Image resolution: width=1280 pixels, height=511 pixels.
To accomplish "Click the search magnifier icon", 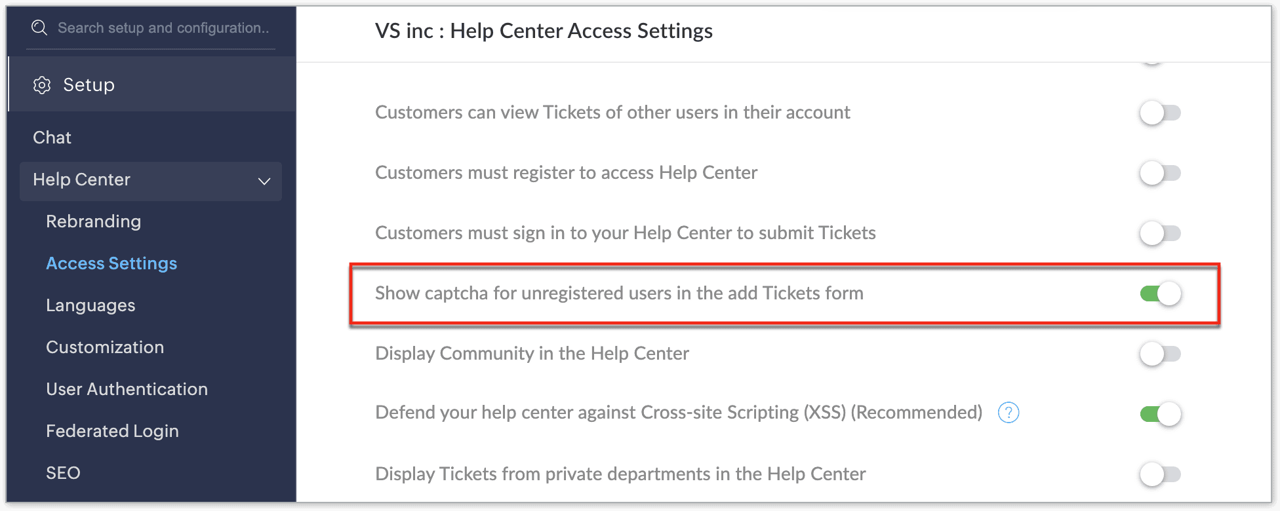I will pos(39,28).
